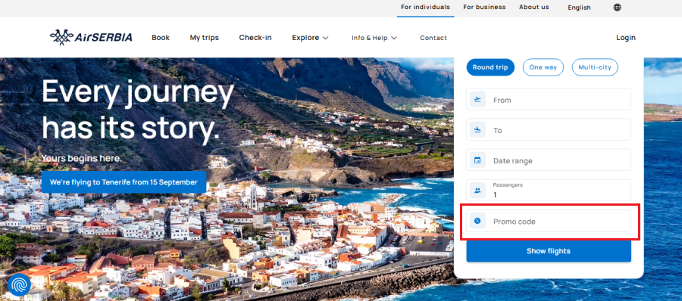Click the Show flights button

(549, 251)
